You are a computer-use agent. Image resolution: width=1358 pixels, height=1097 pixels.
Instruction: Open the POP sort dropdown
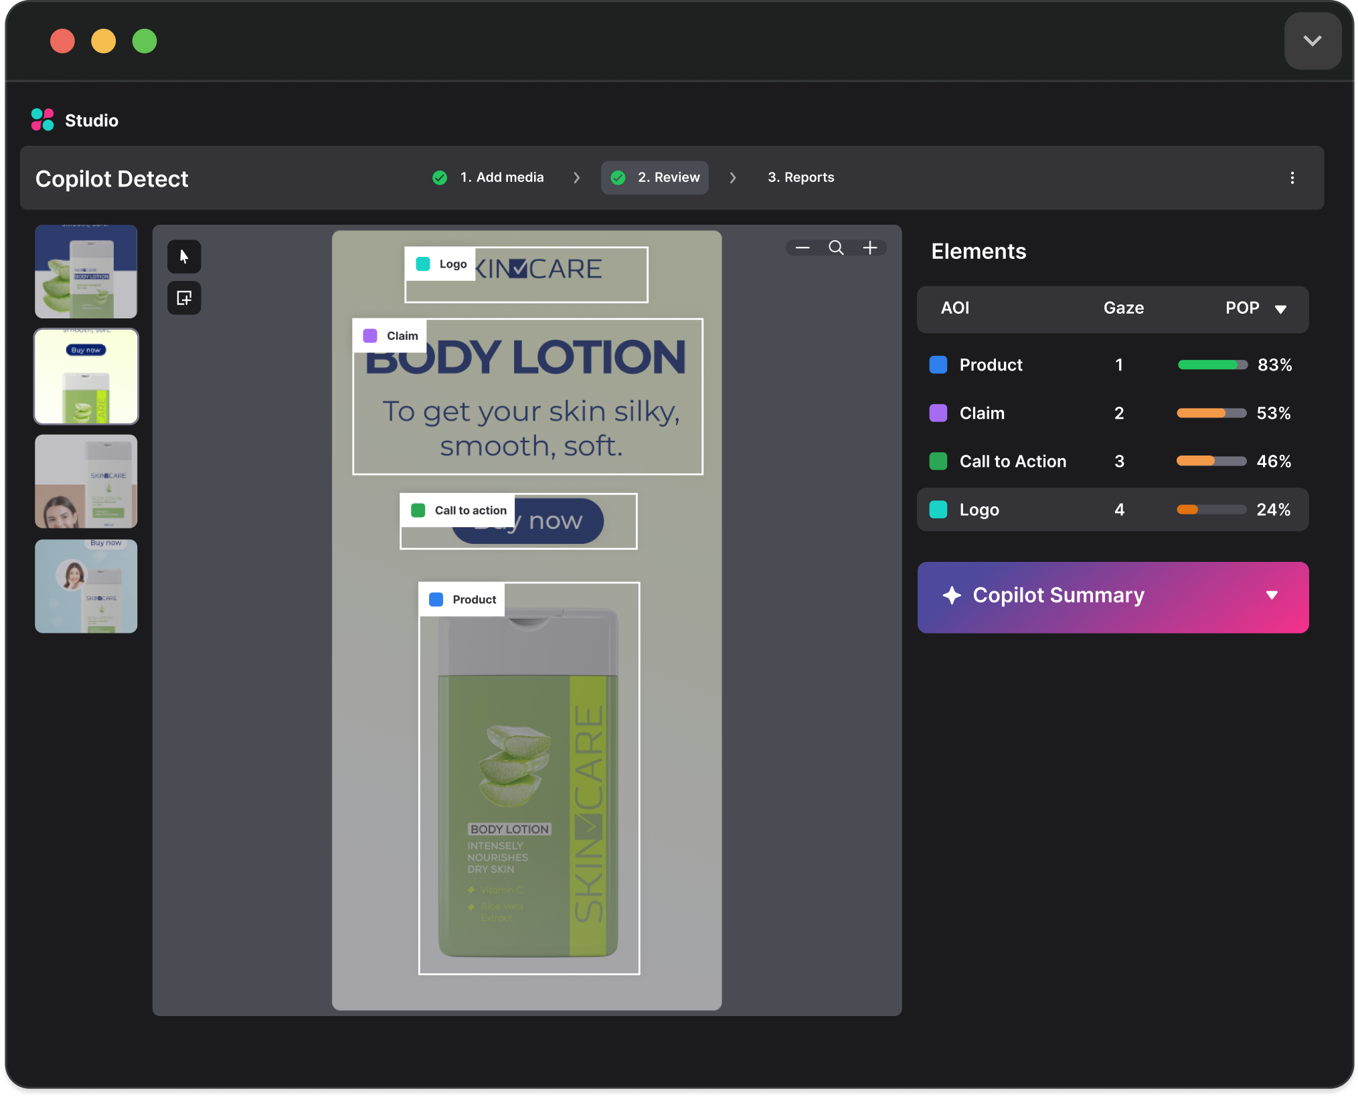click(1282, 309)
